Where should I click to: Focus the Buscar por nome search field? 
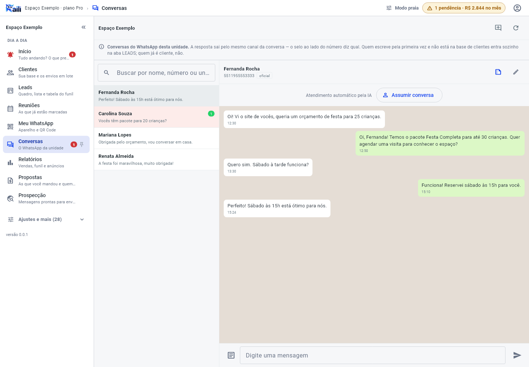click(156, 73)
